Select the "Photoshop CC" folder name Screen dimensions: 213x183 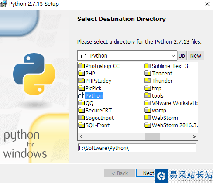(102, 66)
